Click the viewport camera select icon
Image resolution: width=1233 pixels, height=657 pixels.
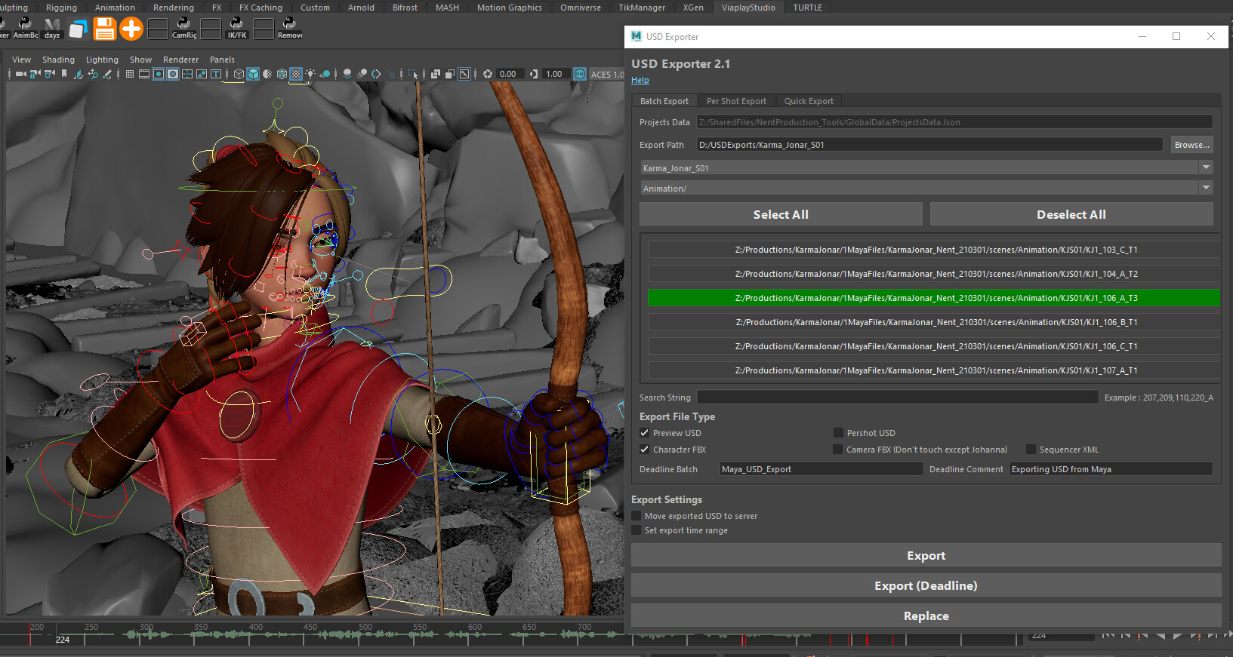[20, 74]
